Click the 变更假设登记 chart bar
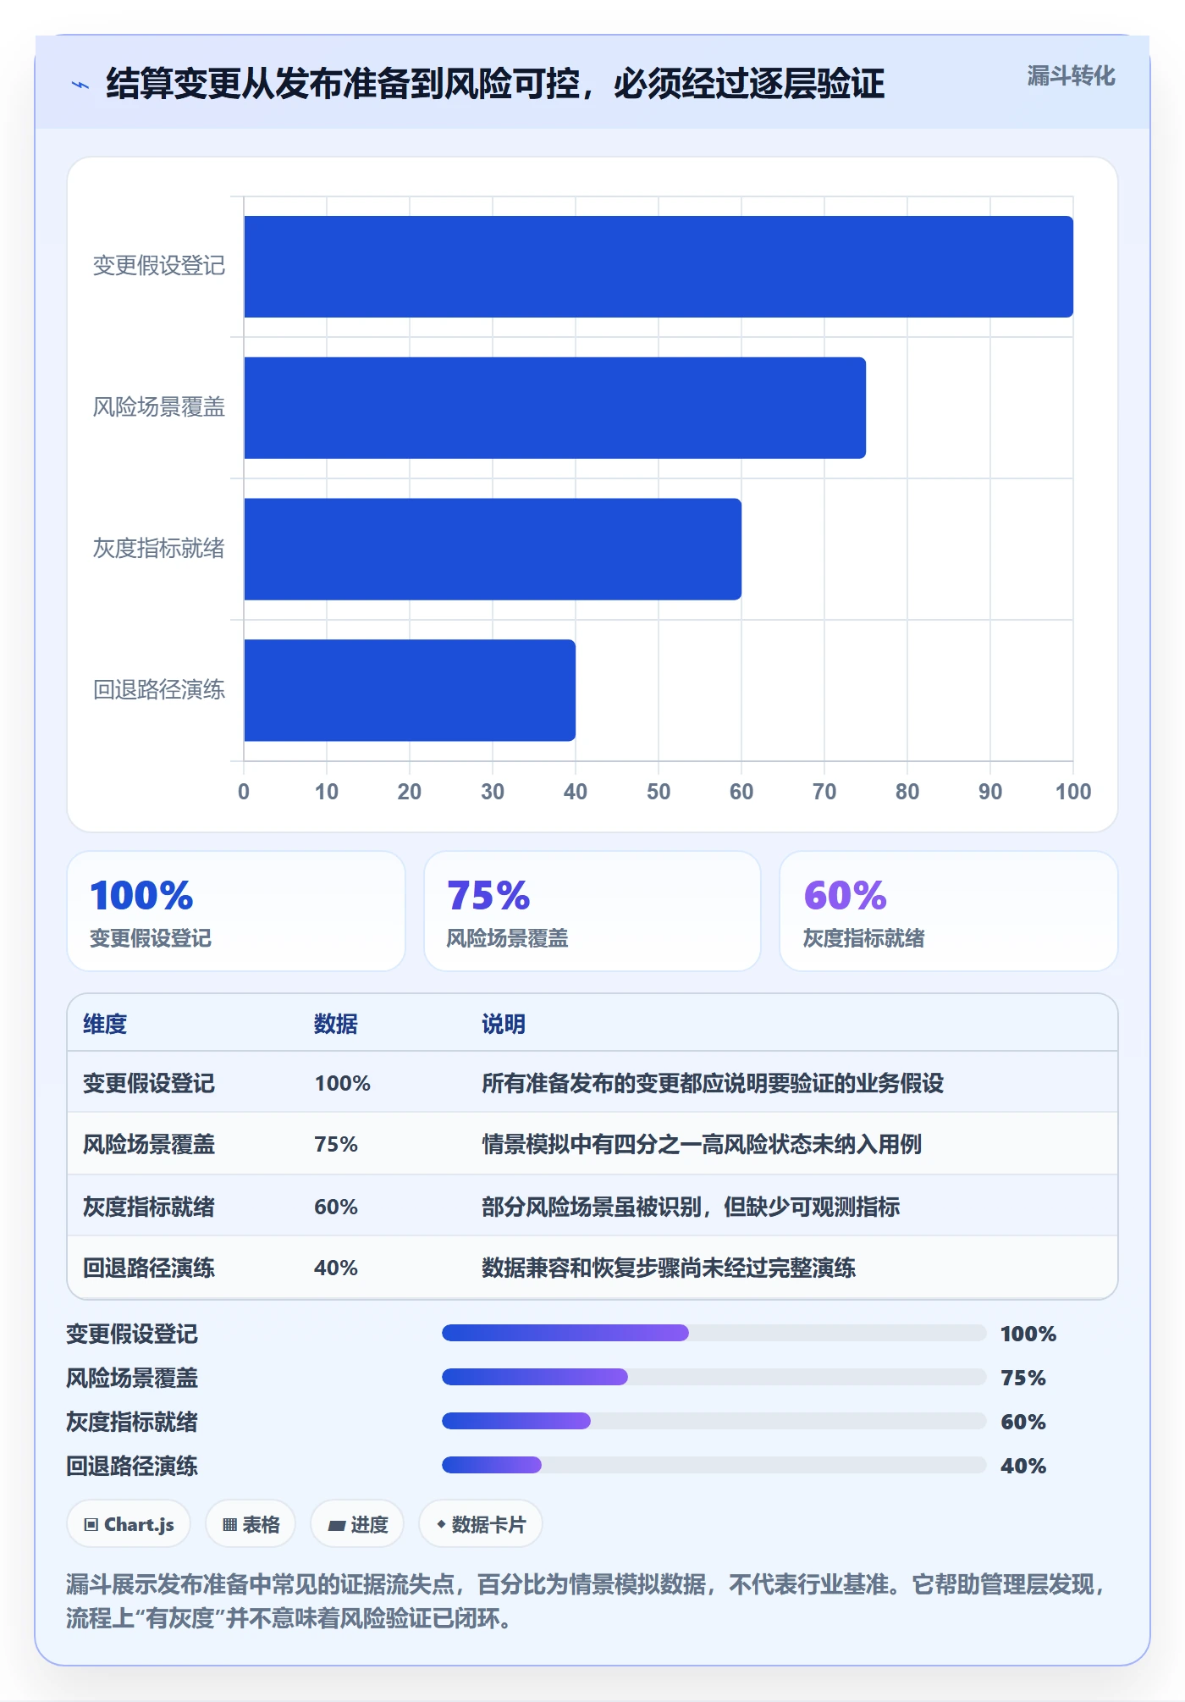Screen dimensions: 1185x1702 tap(659, 267)
